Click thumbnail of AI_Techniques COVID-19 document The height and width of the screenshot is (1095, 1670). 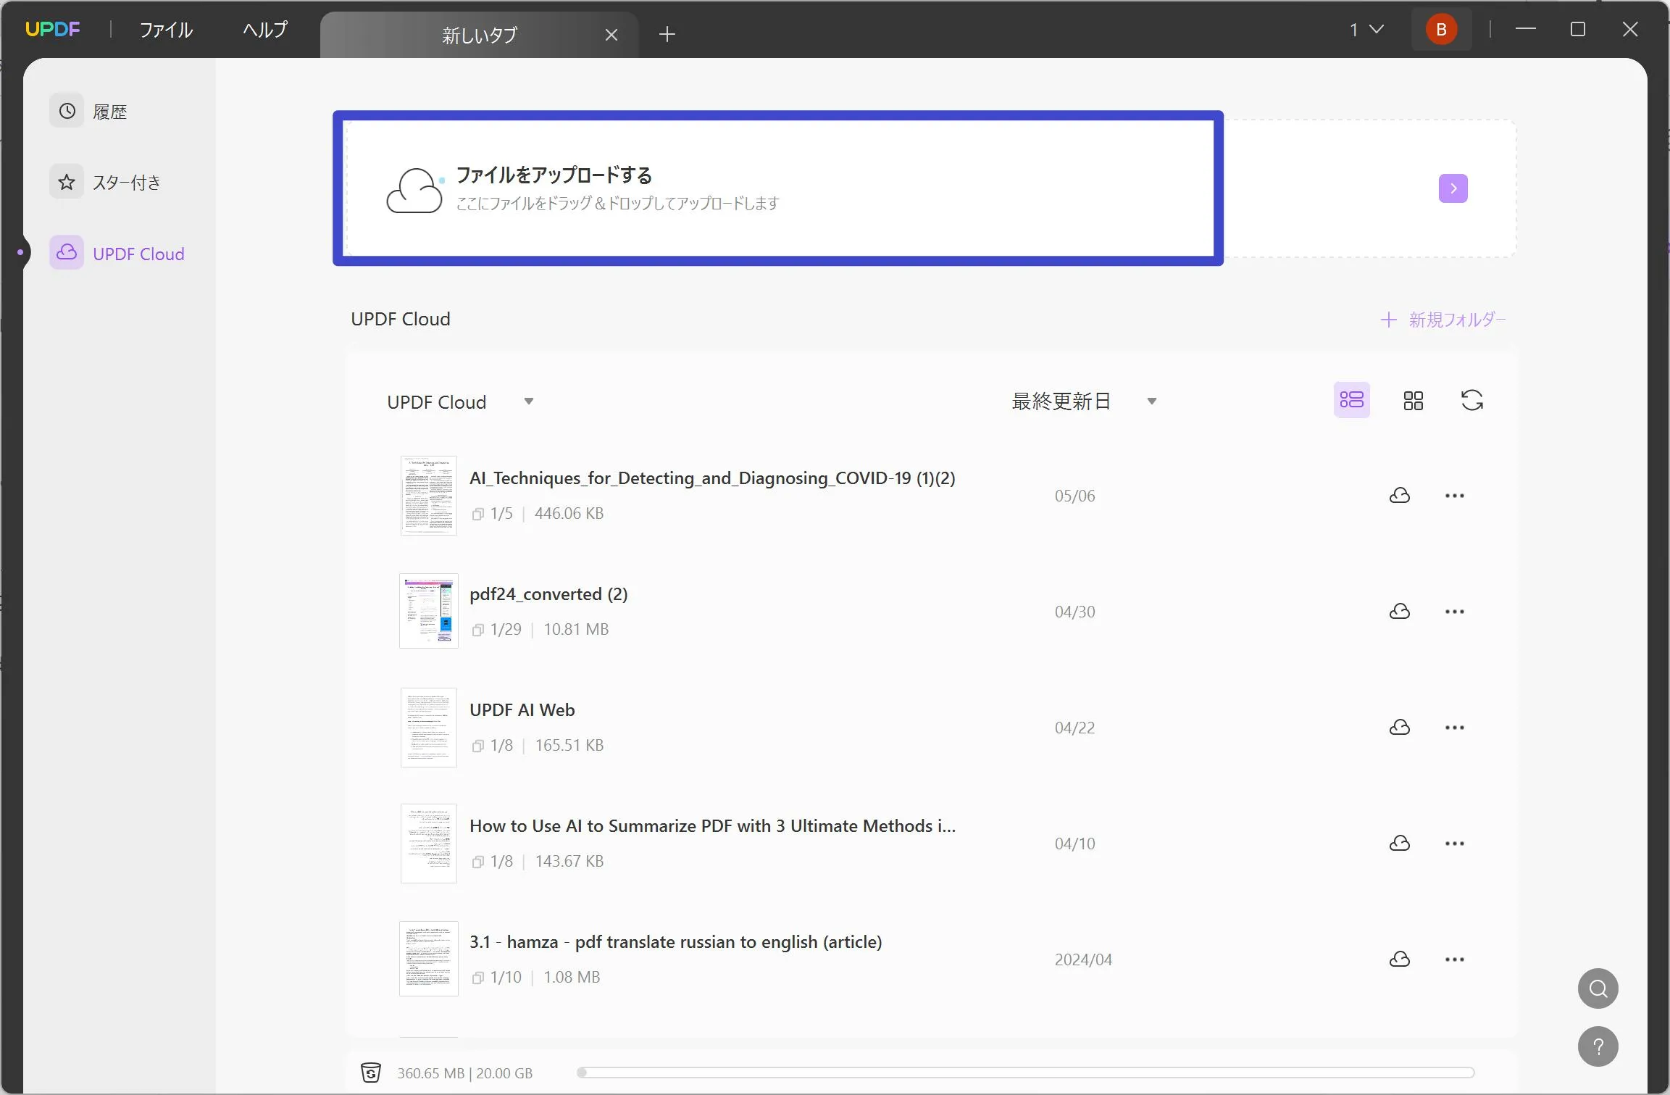click(429, 496)
